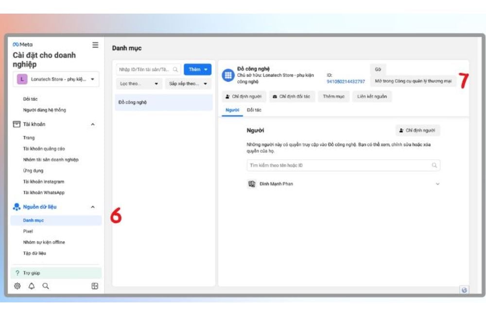Viewport: 486px width, 316px height.
Task: Open the Lonatech Store business dropdown
Action: pyautogui.click(x=56, y=79)
